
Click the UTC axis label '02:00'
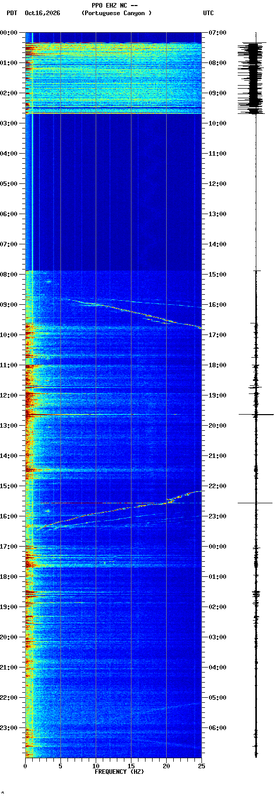[x=218, y=607]
